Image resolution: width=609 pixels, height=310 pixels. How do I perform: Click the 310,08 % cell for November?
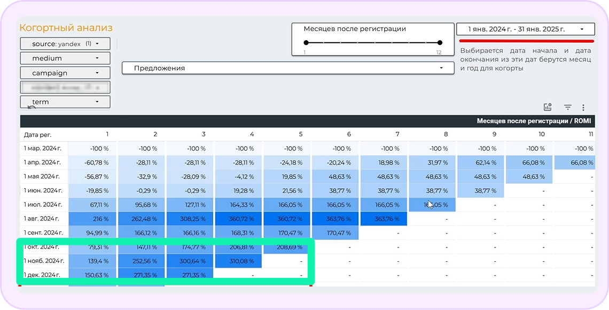tap(238, 260)
